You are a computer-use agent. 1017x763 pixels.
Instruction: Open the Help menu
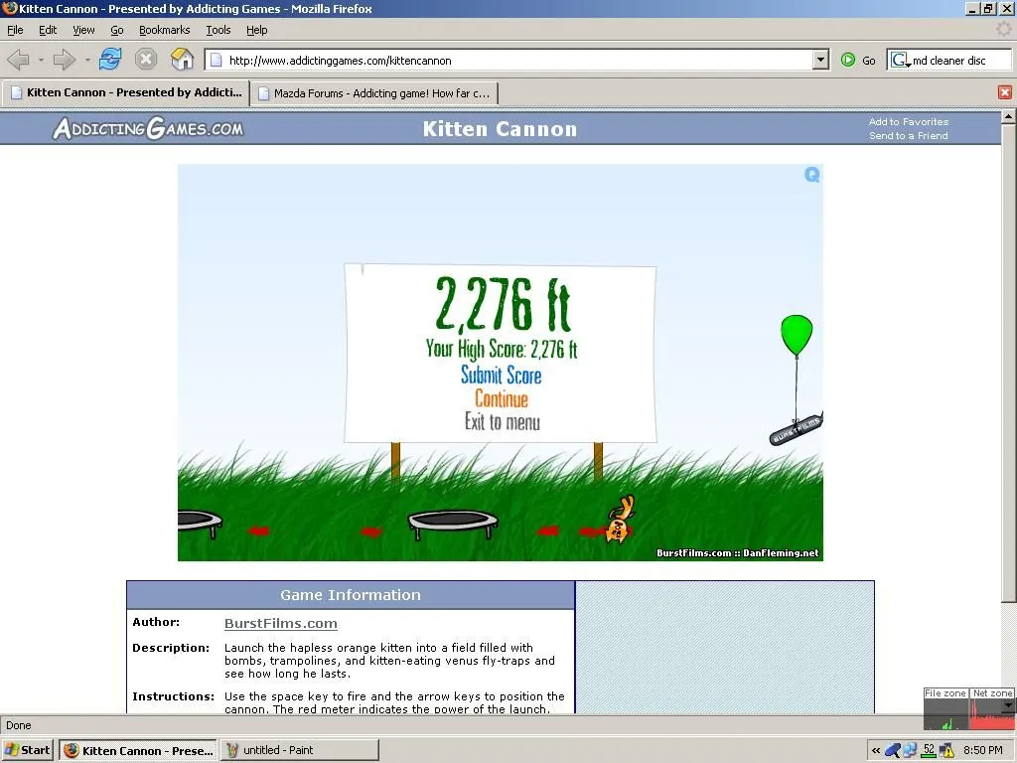point(256,30)
